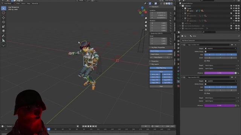Click the Torso rig layer button
The height and width of the screenshot is (135, 241).
click(161, 72)
